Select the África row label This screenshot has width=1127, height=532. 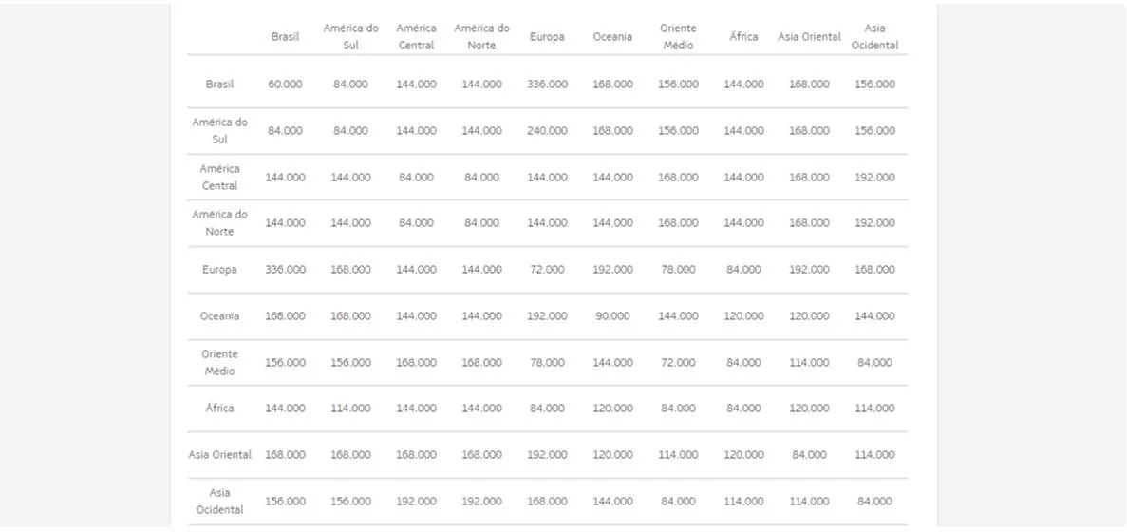click(x=219, y=408)
